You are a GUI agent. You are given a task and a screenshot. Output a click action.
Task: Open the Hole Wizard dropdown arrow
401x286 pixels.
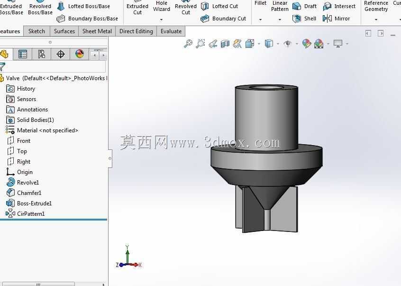(x=161, y=19)
